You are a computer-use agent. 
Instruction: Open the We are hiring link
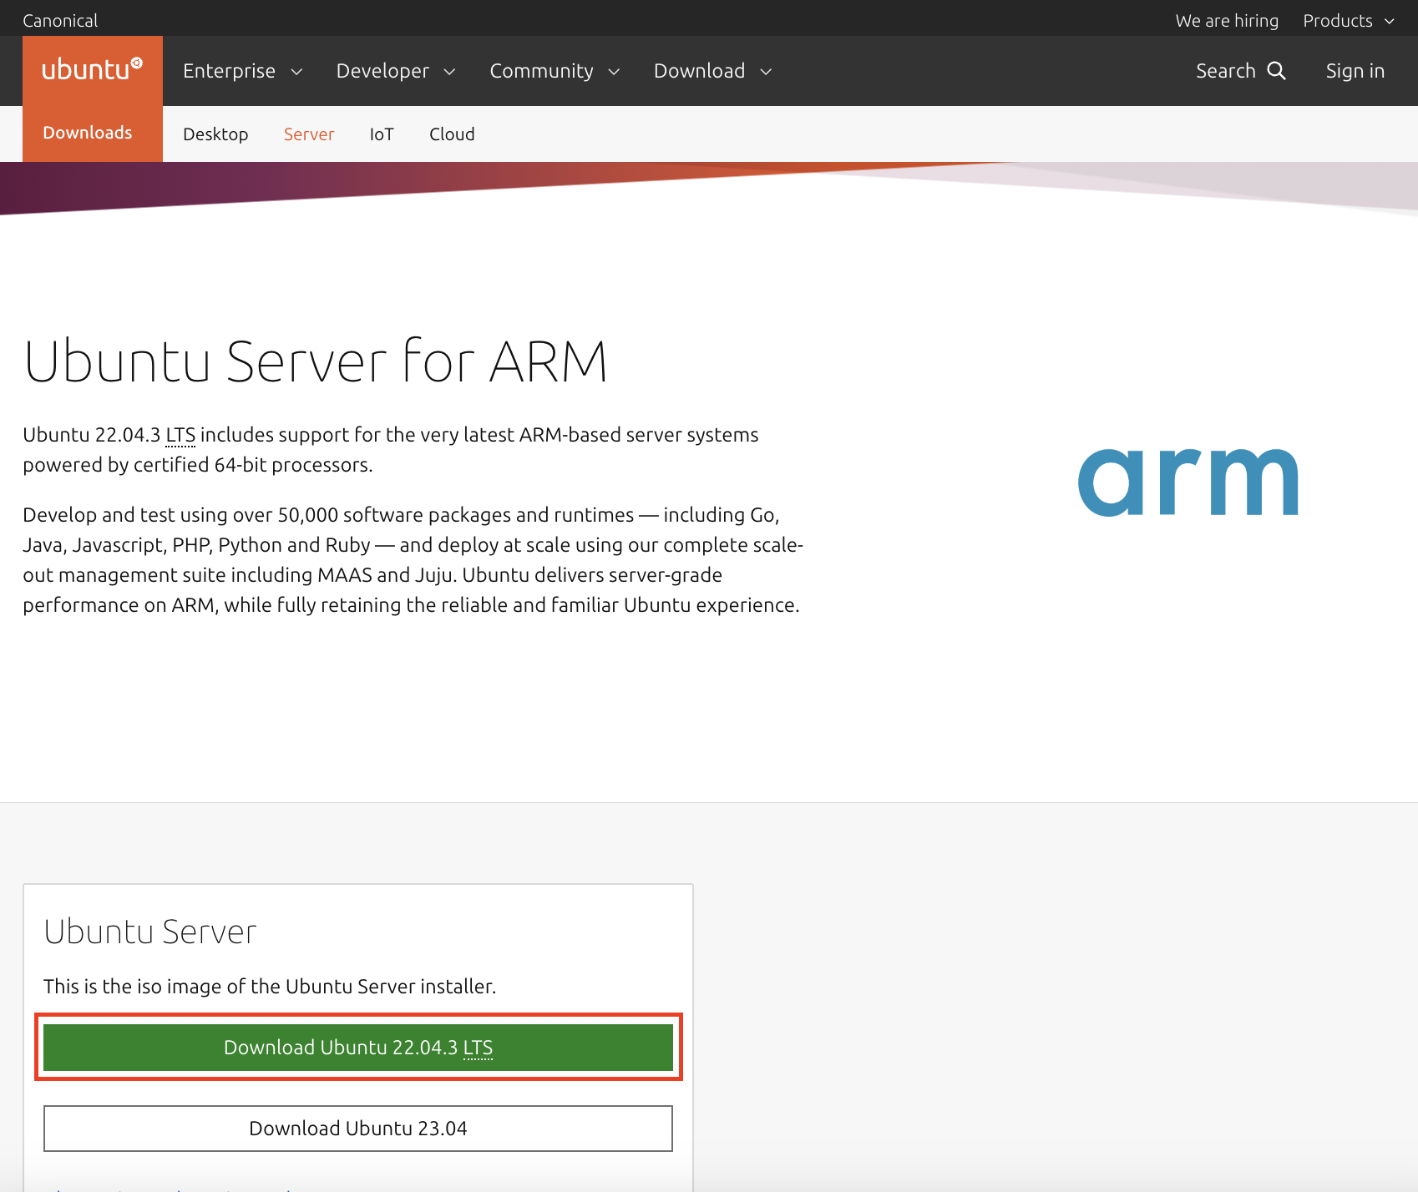click(1227, 20)
